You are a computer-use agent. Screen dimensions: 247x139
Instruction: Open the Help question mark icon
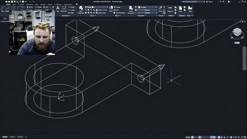(x=229, y=2)
